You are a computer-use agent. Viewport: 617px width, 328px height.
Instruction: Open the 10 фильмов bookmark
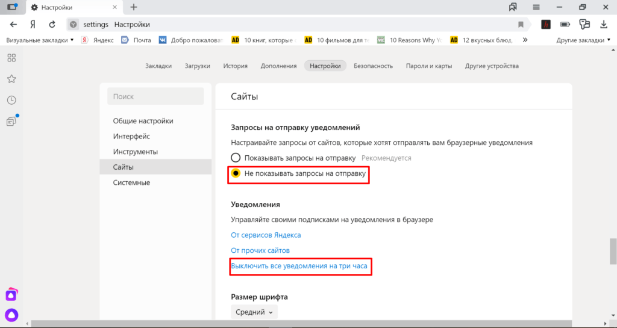(x=337, y=40)
